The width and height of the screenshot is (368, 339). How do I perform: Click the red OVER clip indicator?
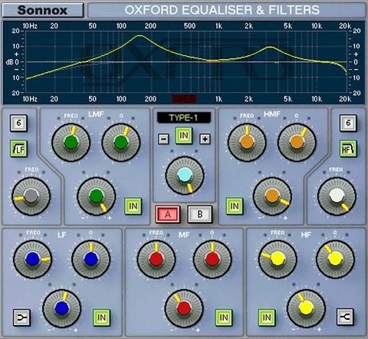(185, 99)
